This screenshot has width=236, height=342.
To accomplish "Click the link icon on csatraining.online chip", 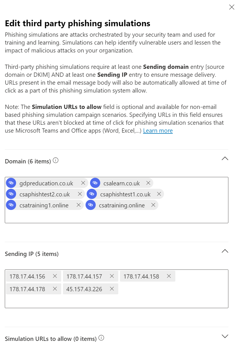I will tap(91, 205).
